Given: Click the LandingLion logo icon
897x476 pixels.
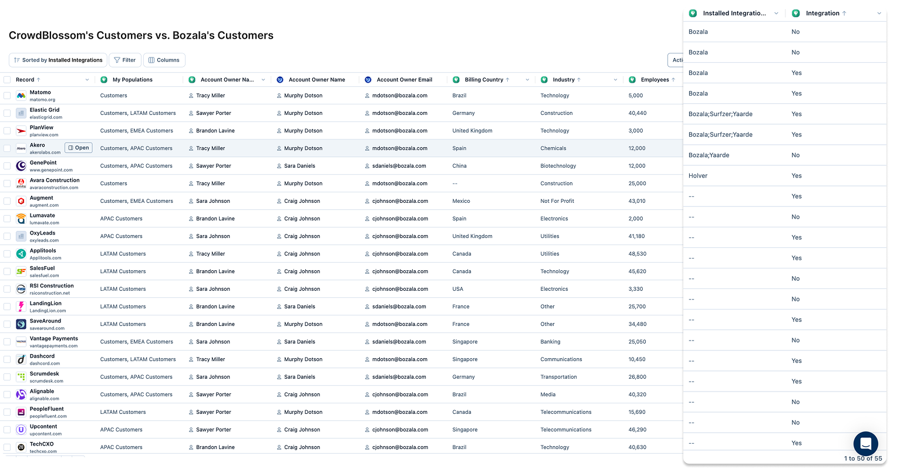Looking at the screenshot, I should (21, 307).
